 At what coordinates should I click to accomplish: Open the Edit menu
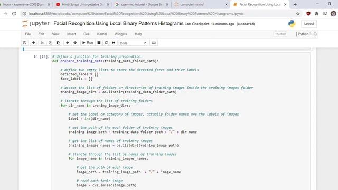41,34
